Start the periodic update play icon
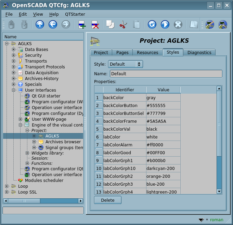This screenshot has width=233, height=225. pyautogui.click(x=165, y=25)
